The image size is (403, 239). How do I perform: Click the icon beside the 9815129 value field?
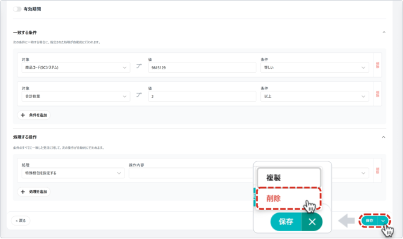(139, 66)
